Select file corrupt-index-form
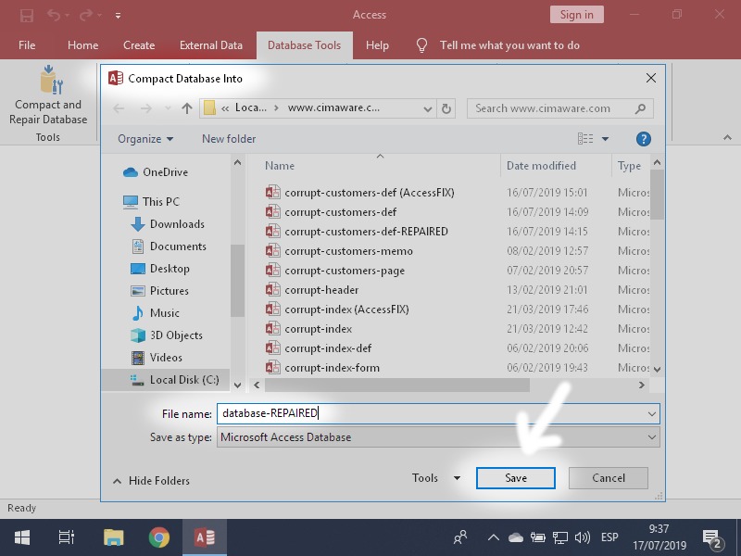Image resolution: width=741 pixels, height=556 pixels. (322, 368)
